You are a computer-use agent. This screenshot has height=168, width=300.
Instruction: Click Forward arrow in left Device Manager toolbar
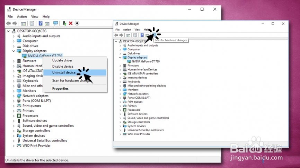point(15,23)
